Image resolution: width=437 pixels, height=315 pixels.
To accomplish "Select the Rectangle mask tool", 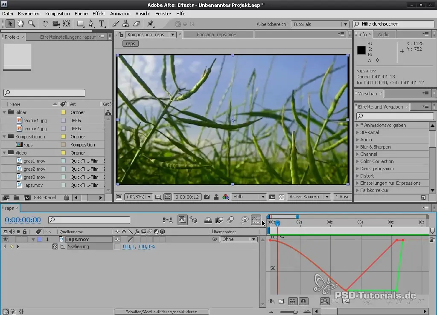I will pos(80,24).
